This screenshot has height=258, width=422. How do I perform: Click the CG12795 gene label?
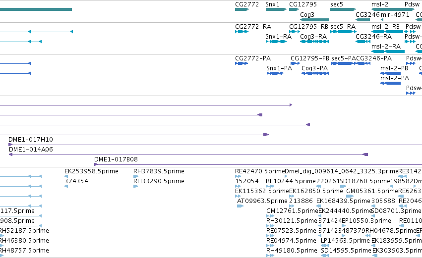(x=303, y=4)
